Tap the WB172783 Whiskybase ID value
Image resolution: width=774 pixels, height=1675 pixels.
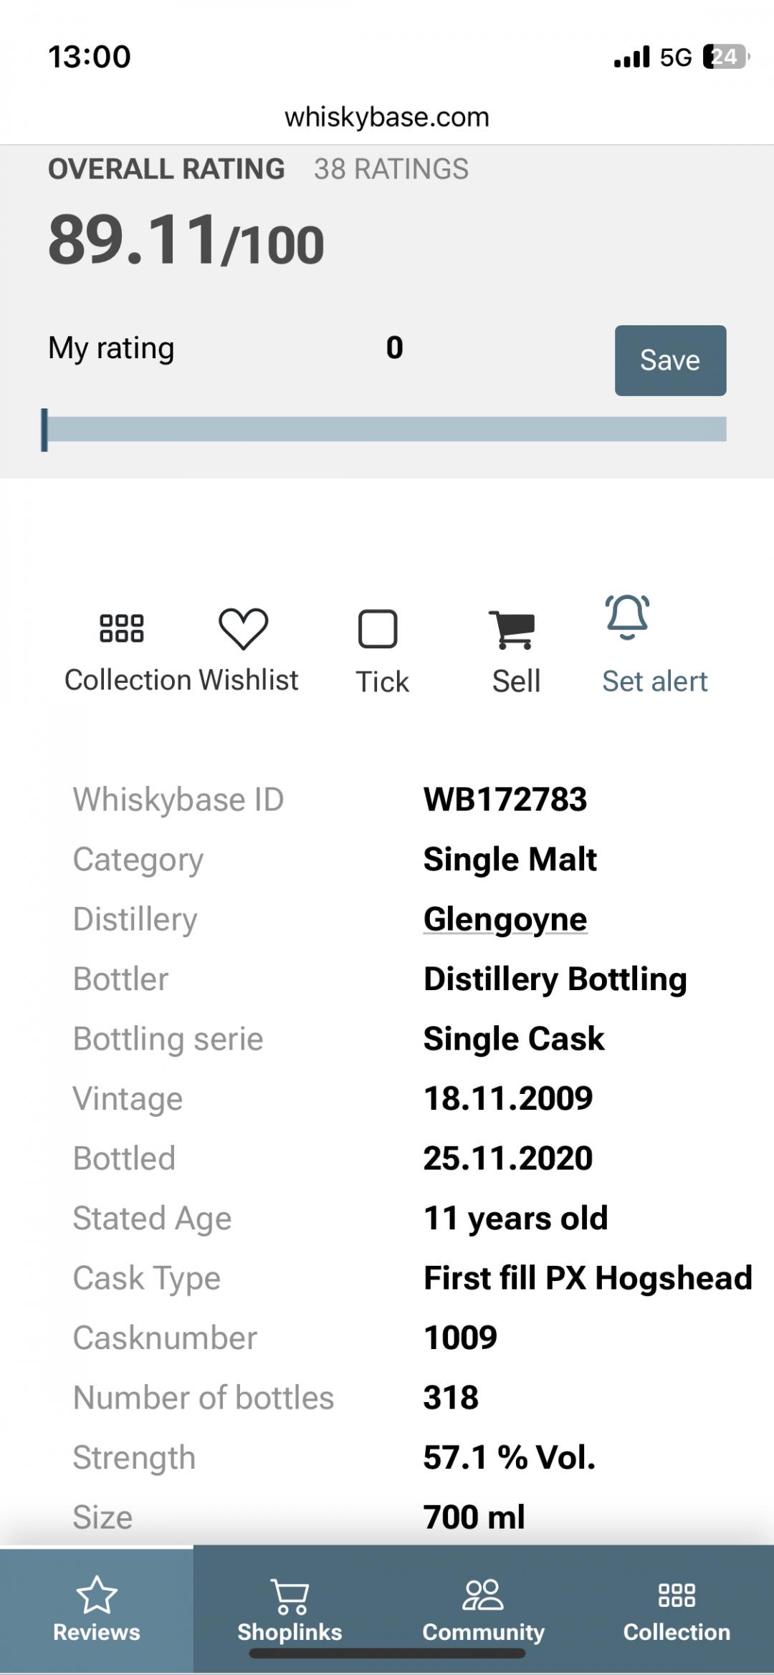pos(505,800)
